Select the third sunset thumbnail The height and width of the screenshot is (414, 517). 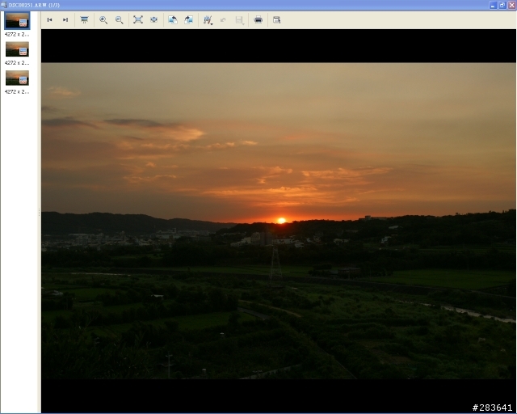17,78
